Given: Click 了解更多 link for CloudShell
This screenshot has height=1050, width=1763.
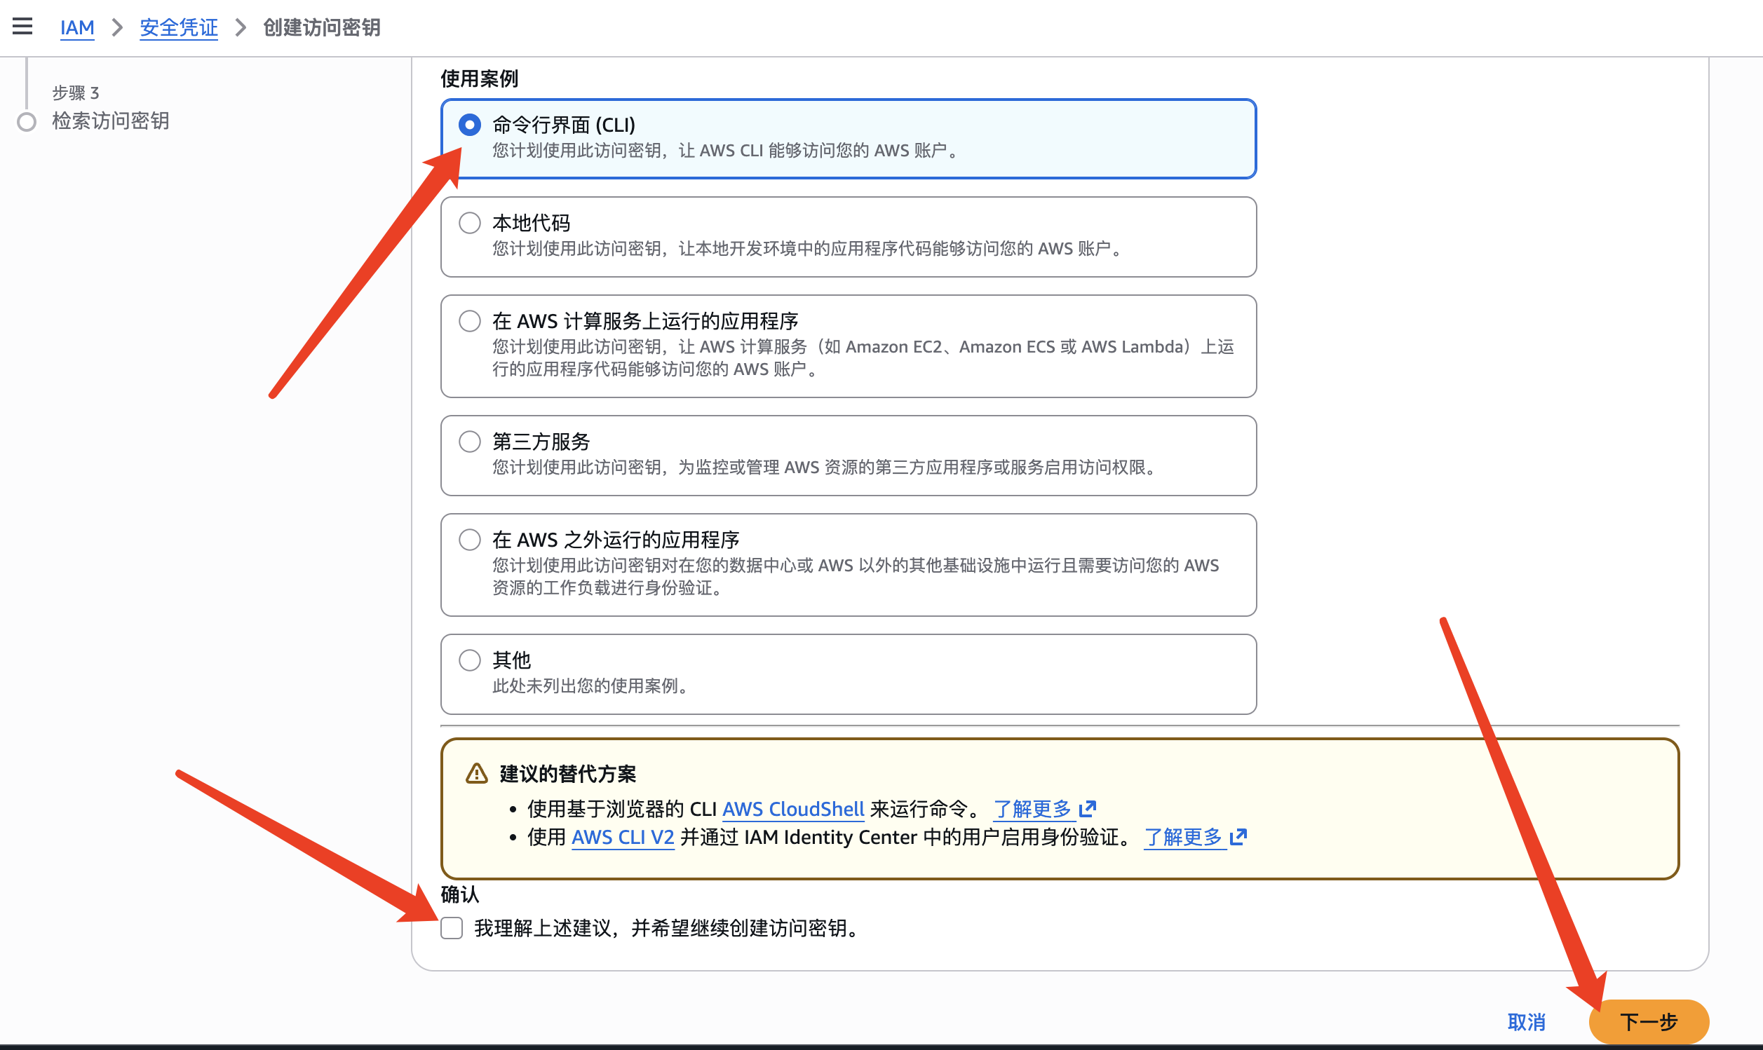Looking at the screenshot, I should pyautogui.click(x=1032, y=809).
